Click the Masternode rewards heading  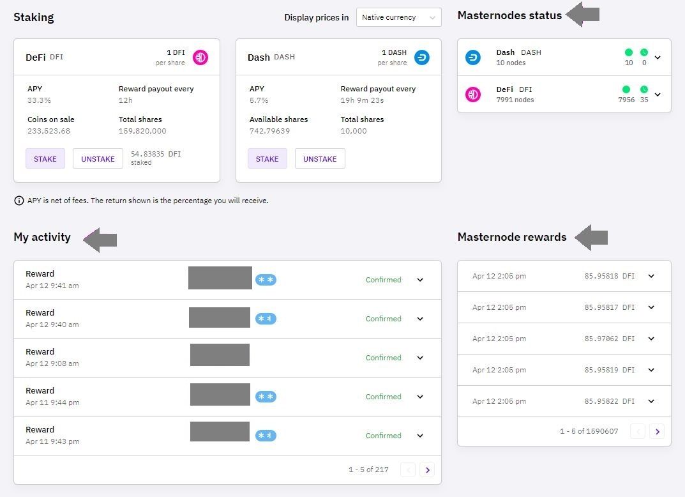[x=512, y=237]
